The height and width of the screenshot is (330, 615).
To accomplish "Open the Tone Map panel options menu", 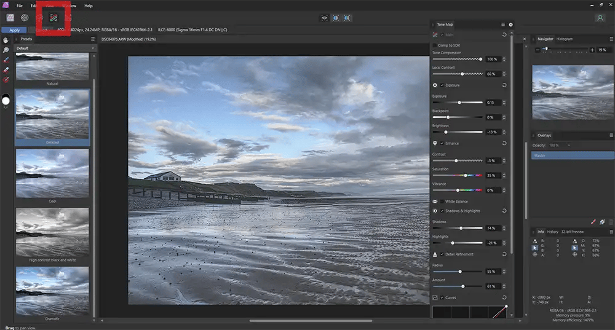I will click(503, 25).
